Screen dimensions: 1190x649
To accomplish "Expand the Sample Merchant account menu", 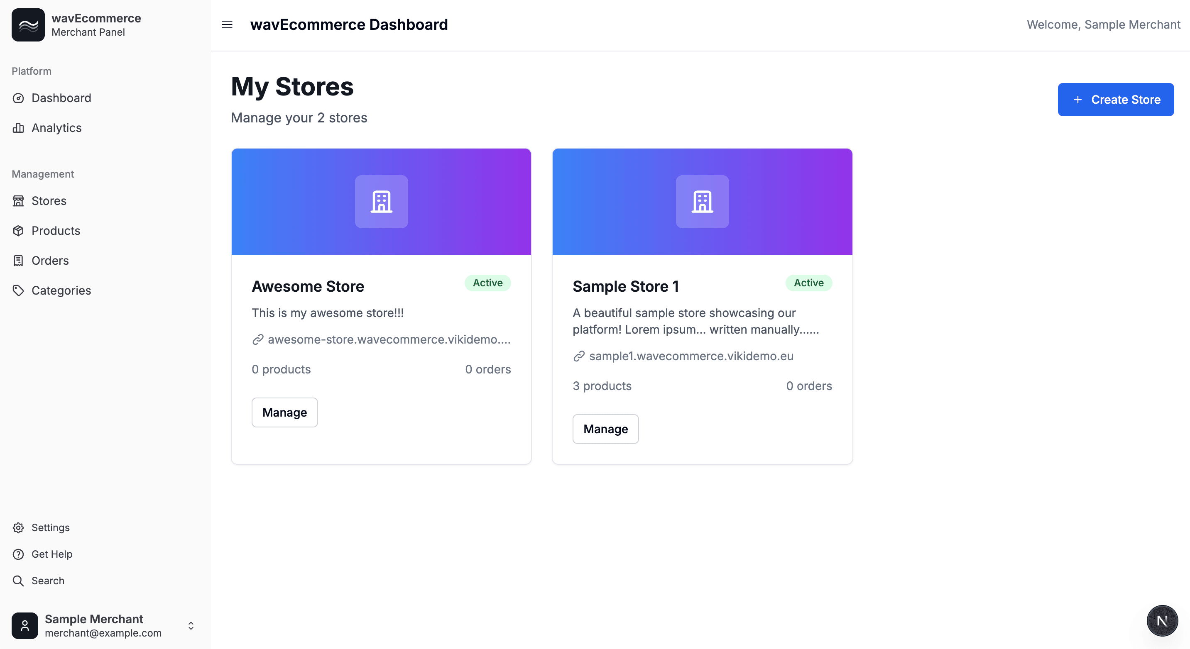I will (191, 626).
